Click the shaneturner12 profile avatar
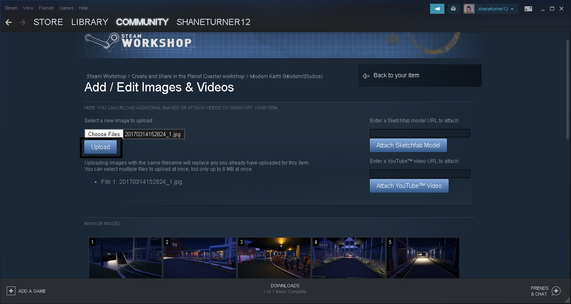Screen dimensions: 571x304 [469, 9]
